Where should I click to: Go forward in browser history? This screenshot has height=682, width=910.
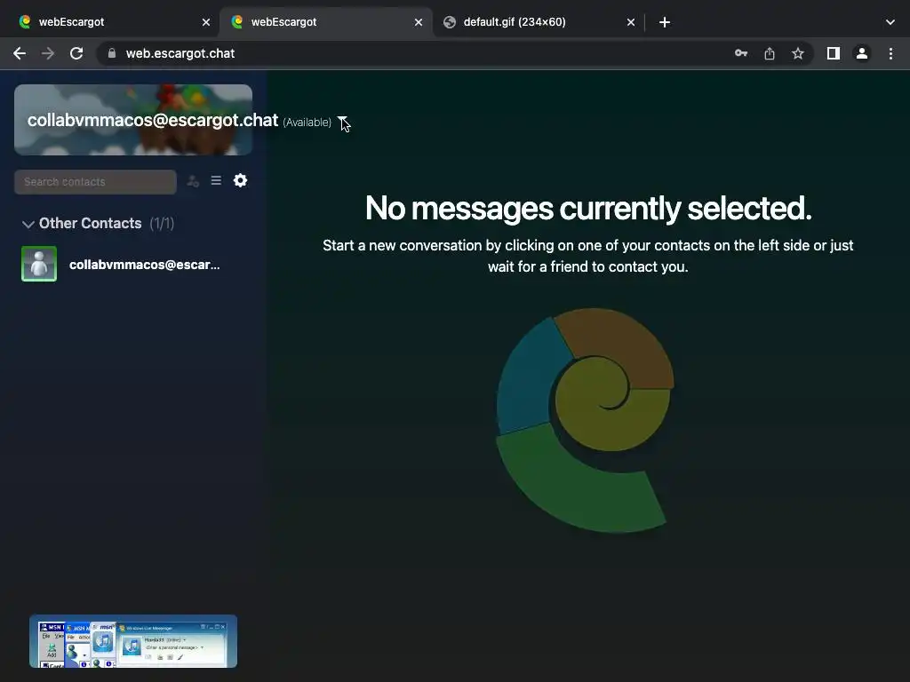pos(48,53)
